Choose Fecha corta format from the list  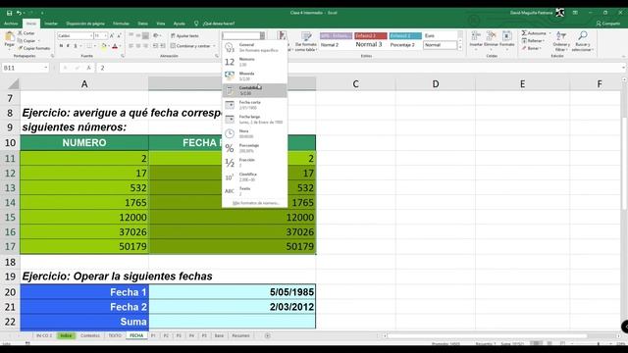coord(255,105)
